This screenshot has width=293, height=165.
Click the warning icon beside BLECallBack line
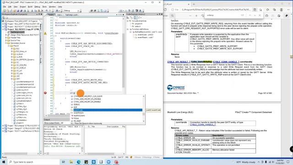coord(45,33)
